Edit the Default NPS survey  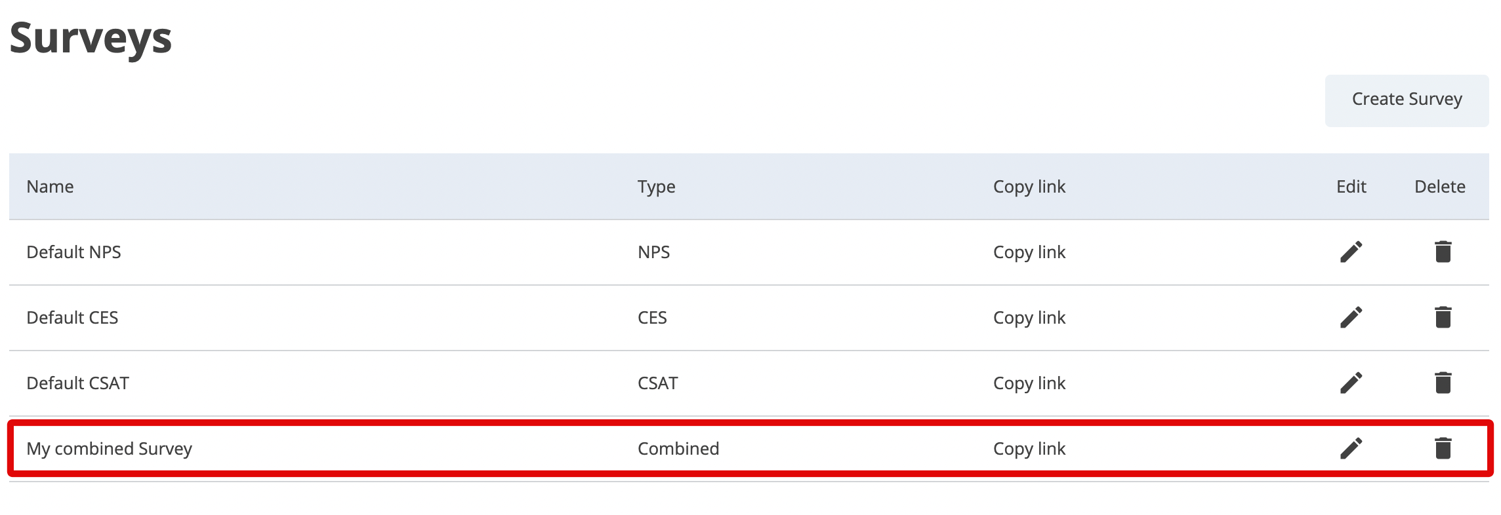coord(1351,252)
